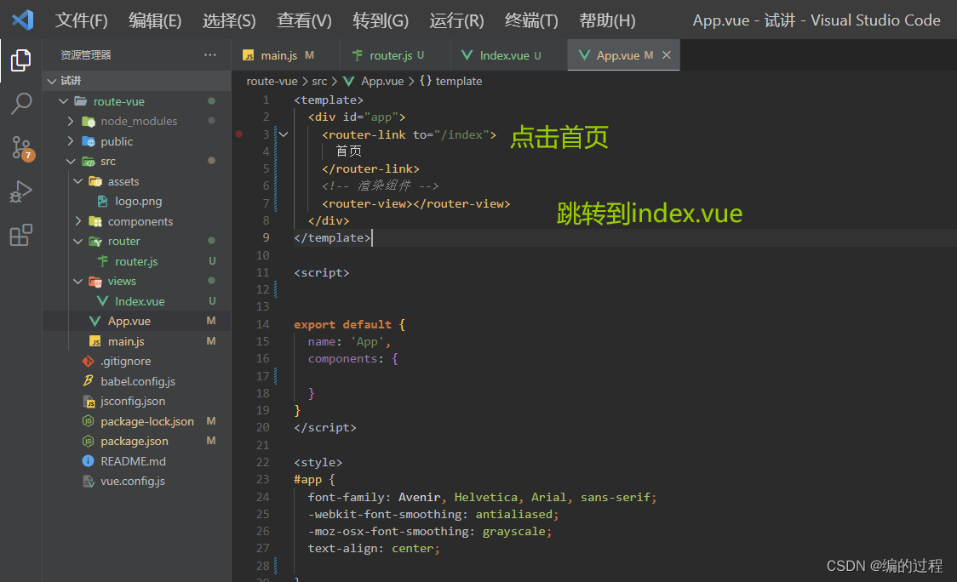Close the App.vue editor tab

[667, 55]
